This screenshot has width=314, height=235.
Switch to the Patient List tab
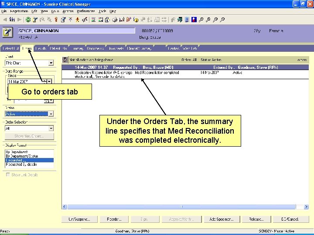tap(10, 48)
